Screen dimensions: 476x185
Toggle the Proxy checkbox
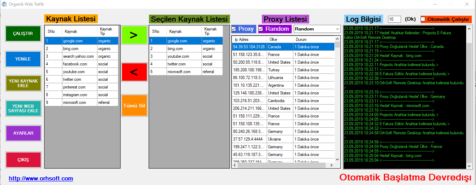click(x=234, y=29)
